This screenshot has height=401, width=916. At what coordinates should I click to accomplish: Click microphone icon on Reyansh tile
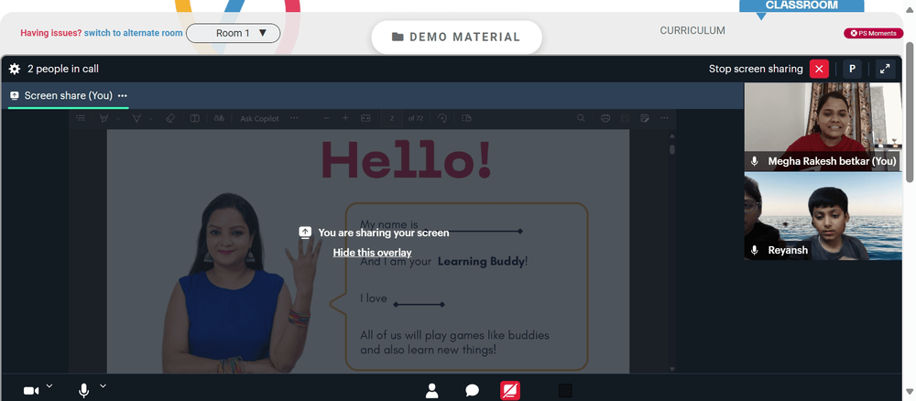click(755, 251)
